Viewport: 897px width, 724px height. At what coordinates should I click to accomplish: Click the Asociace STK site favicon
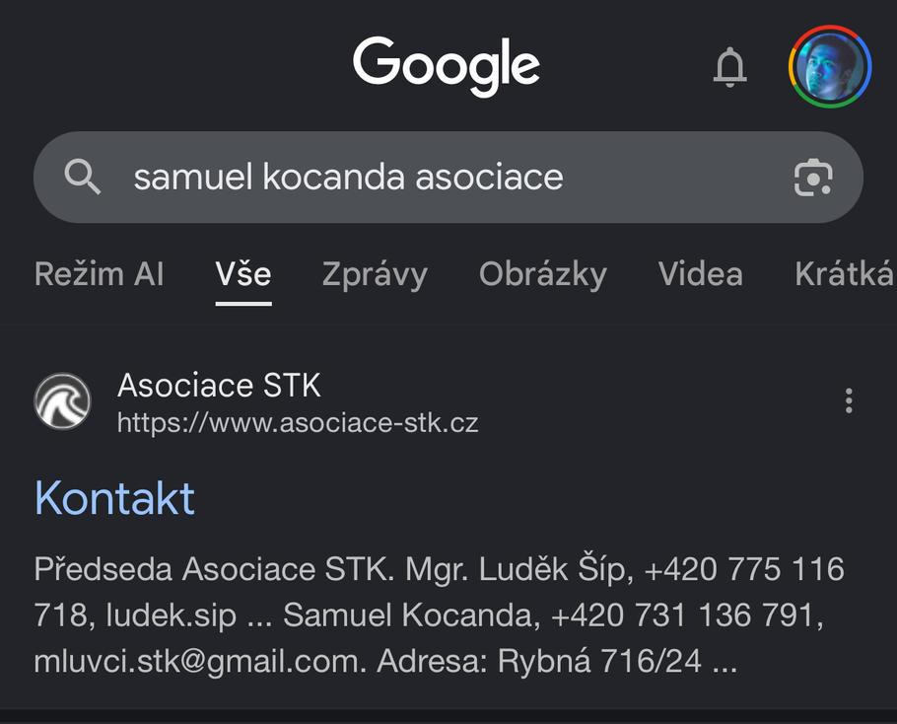tap(63, 400)
